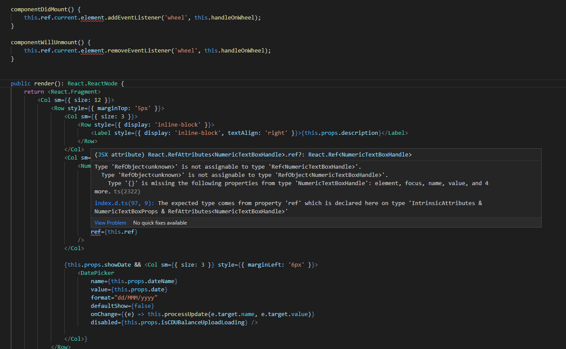Click the underlined ref attribute
Image resolution: width=566 pixels, height=349 pixels.
(95, 232)
